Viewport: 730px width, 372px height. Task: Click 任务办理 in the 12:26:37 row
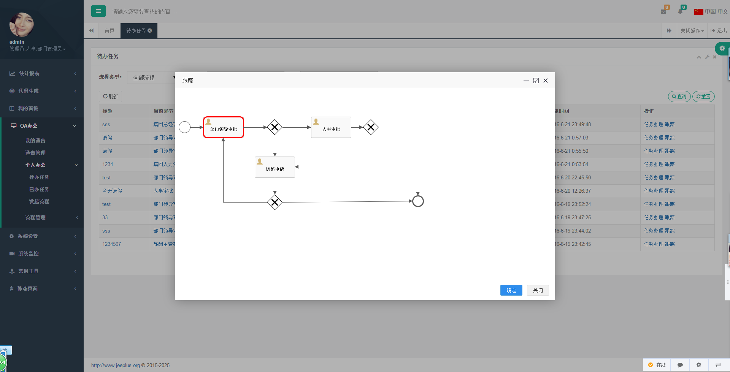pyautogui.click(x=654, y=191)
